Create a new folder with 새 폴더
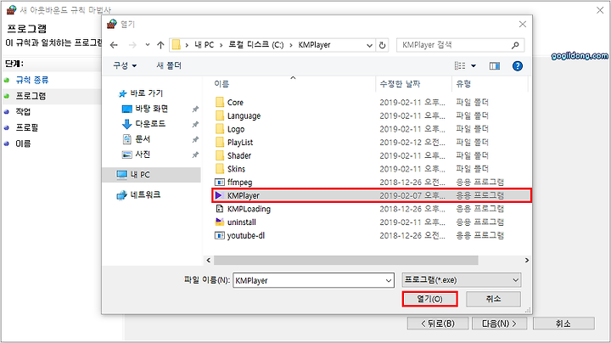 tap(169, 65)
